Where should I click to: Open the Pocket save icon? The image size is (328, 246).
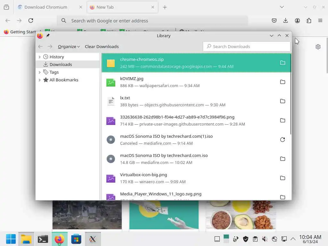[274, 20]
